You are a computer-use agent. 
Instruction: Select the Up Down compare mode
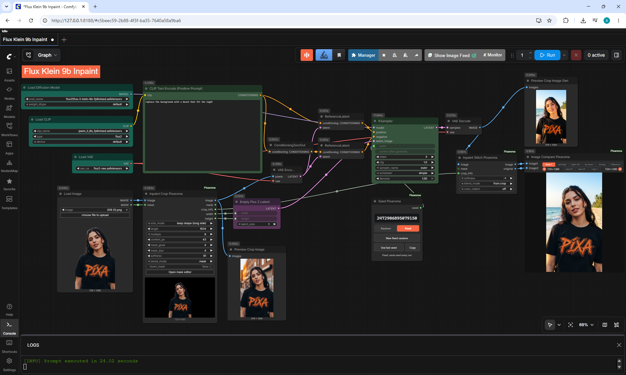pos(589,165)
